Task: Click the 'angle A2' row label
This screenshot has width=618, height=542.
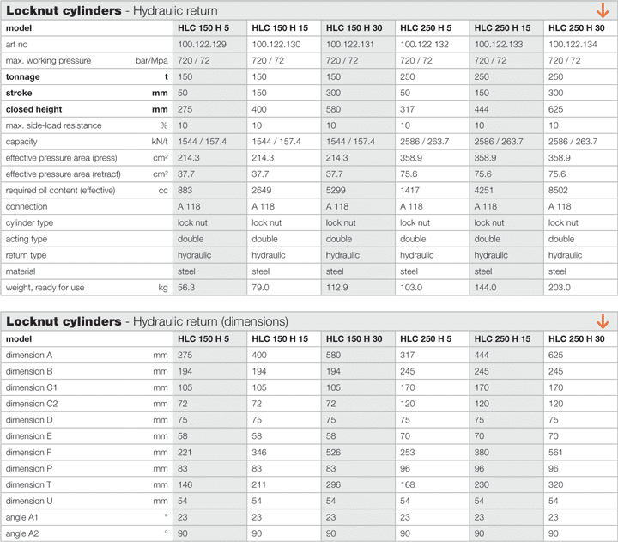Action: point(23,533)
